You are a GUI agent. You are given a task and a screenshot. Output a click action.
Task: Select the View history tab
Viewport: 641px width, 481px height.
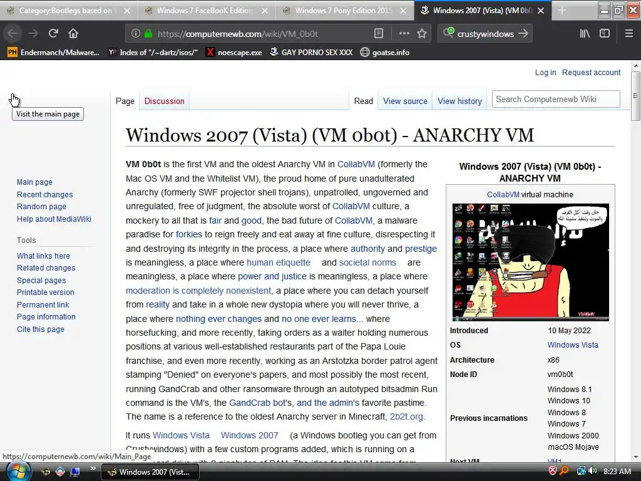coord(459,101)
